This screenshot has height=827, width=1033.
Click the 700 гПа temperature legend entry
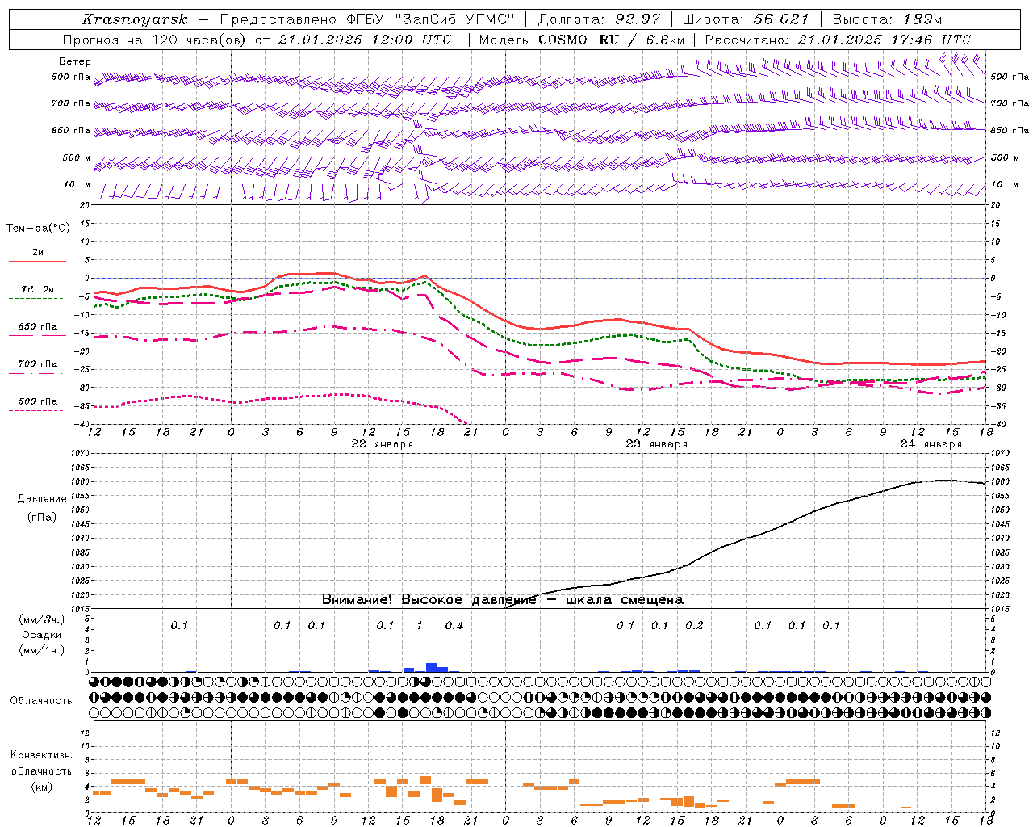pyautogui.click(x=38, y=364)
